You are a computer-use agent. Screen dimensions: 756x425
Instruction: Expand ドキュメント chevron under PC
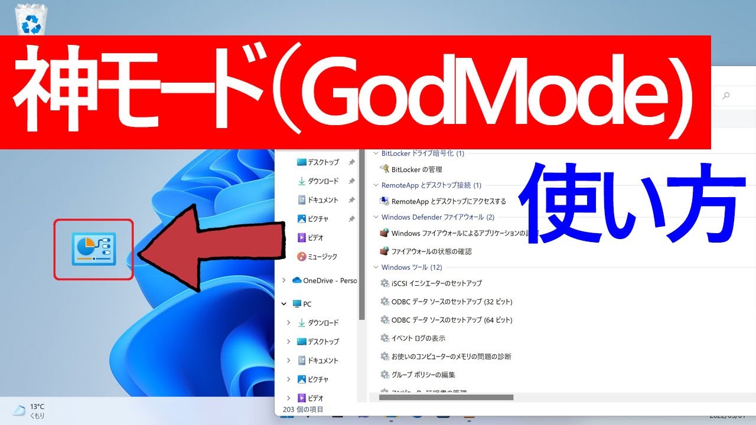click(289, 361)
